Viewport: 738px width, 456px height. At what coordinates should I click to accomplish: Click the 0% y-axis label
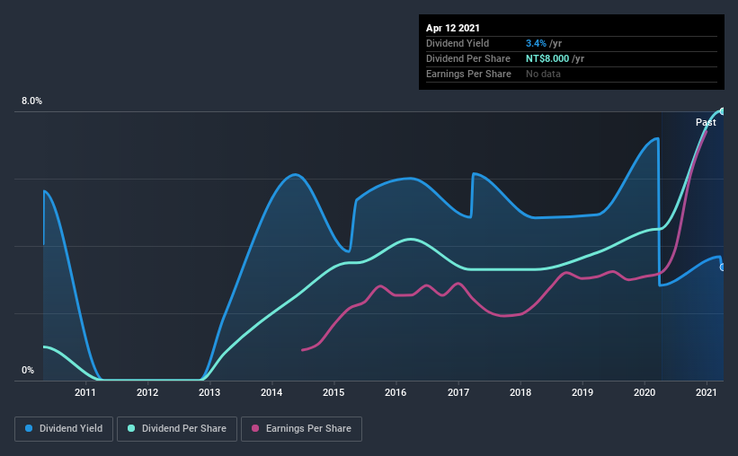coord(28,371)
